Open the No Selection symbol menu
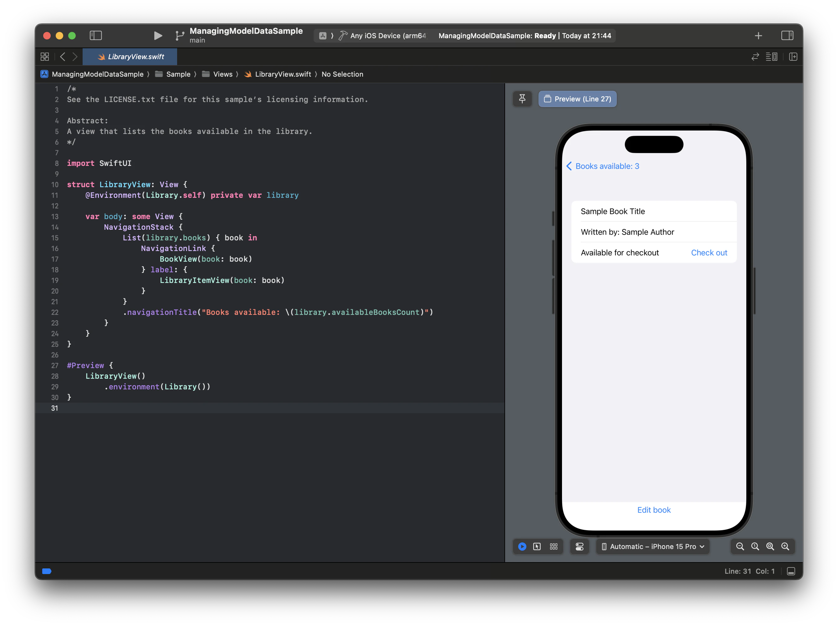 (342, 74)
